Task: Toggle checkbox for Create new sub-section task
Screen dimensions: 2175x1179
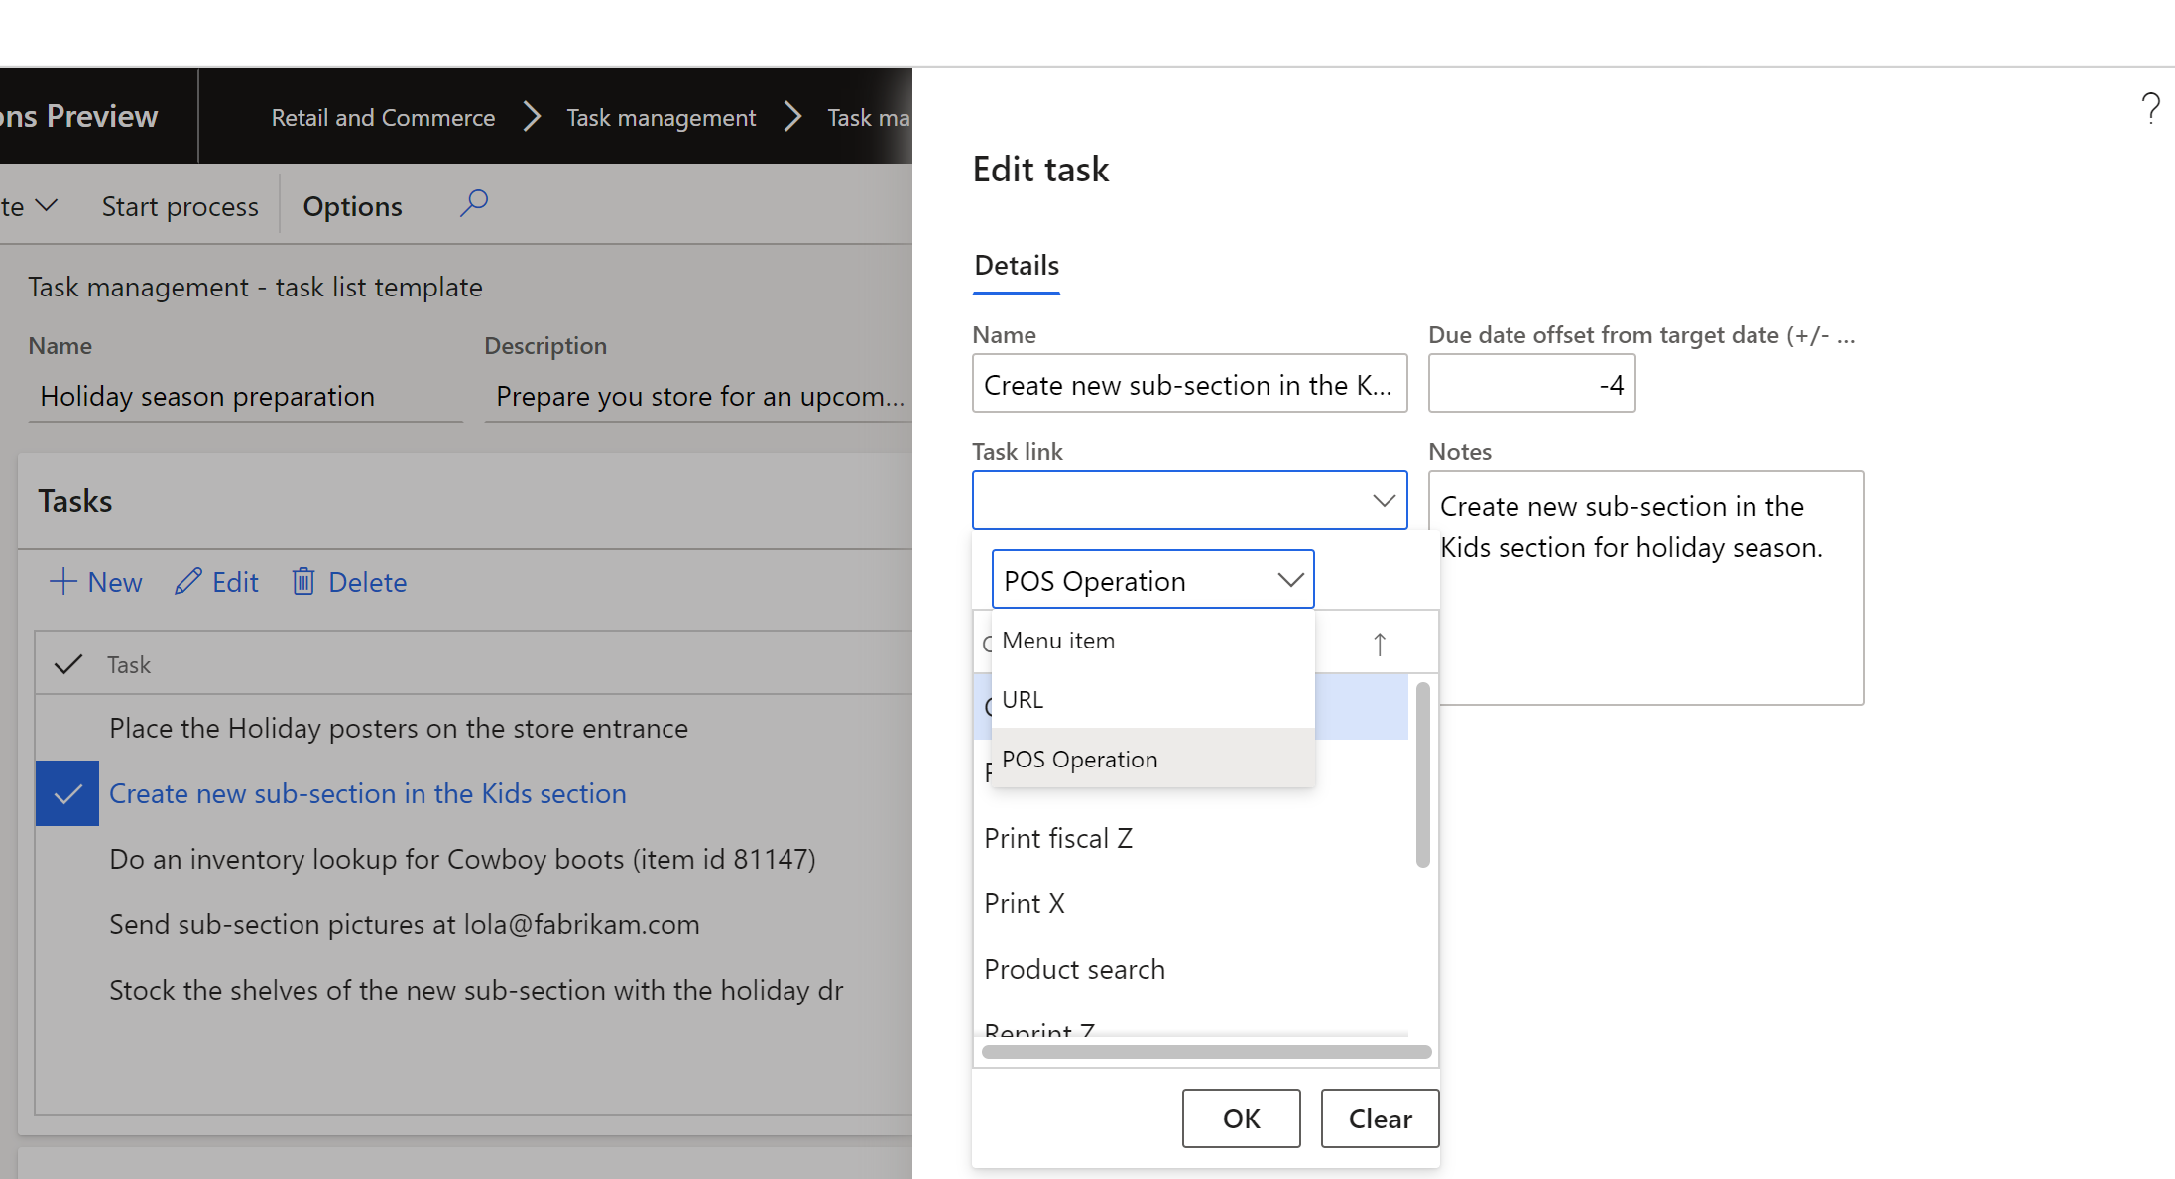Action: [66, 793]
